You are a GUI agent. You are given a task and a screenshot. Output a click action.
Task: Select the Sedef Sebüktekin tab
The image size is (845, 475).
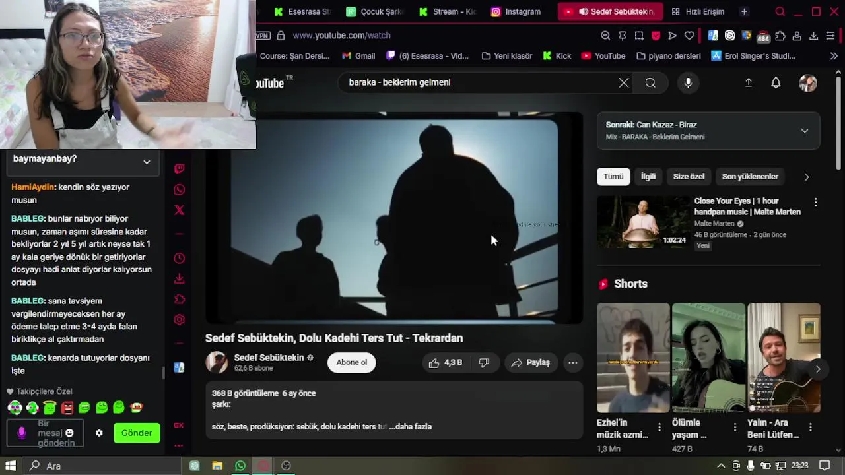[610, 11]
